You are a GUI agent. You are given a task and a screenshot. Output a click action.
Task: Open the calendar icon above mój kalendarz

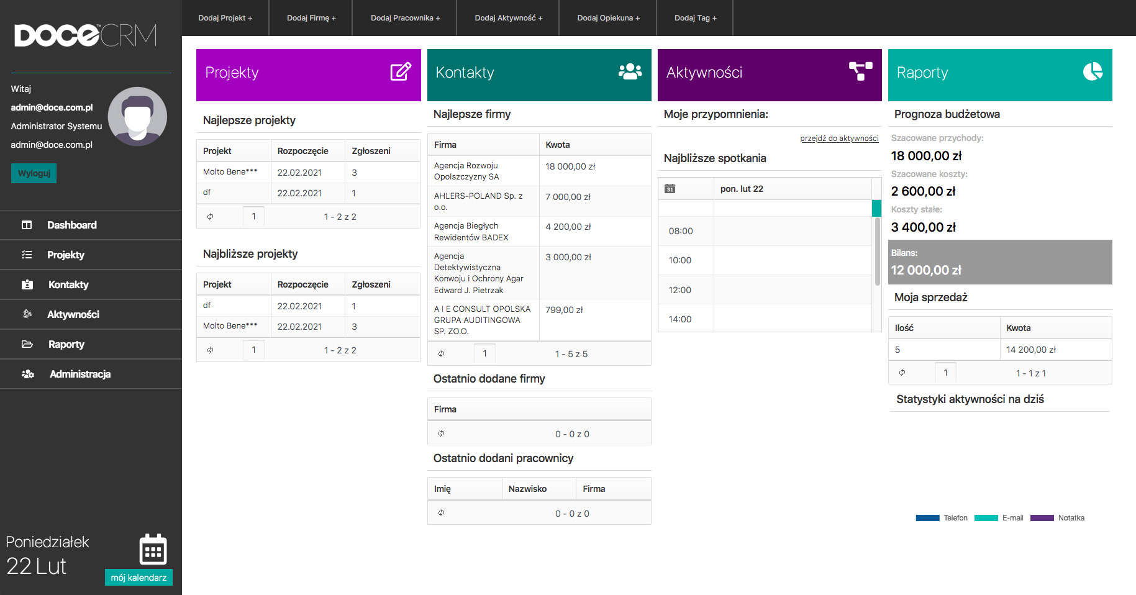click(153, 549)
